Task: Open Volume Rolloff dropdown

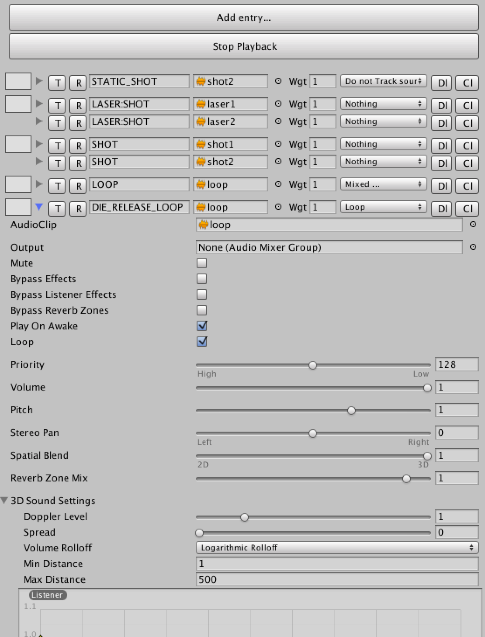Action: pos(336,548)
